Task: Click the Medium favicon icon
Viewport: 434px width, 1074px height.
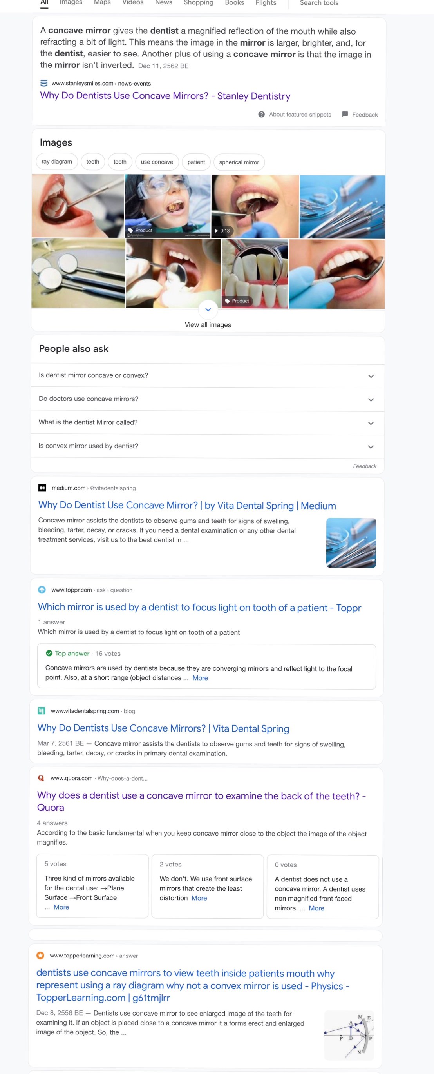Action: coord(42,488)
